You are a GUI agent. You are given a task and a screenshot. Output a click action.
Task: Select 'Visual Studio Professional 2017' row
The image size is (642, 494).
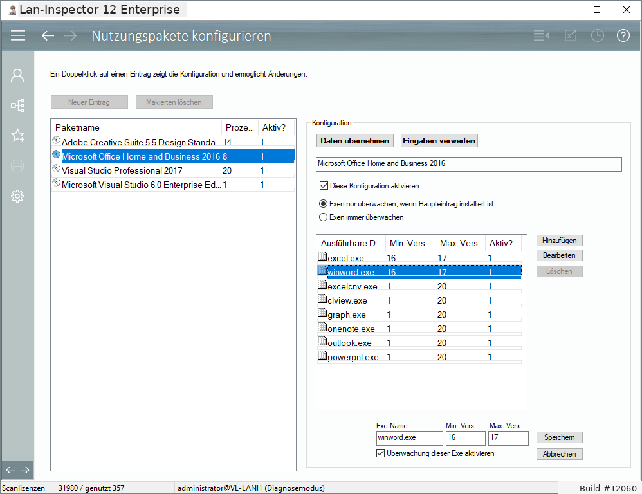click(x=173, y=170)
